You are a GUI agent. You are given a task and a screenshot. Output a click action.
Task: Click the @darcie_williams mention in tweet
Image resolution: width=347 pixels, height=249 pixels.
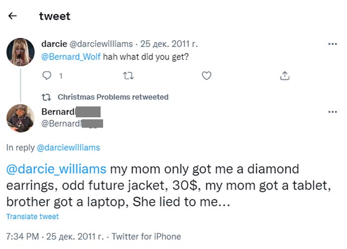[x=56, y=169]
